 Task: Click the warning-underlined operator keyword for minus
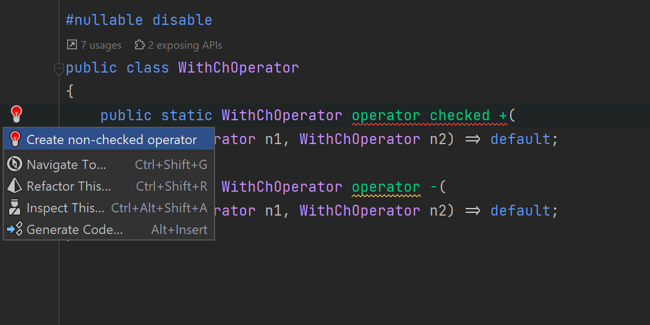pyautogui.click(x=386, y=187)
